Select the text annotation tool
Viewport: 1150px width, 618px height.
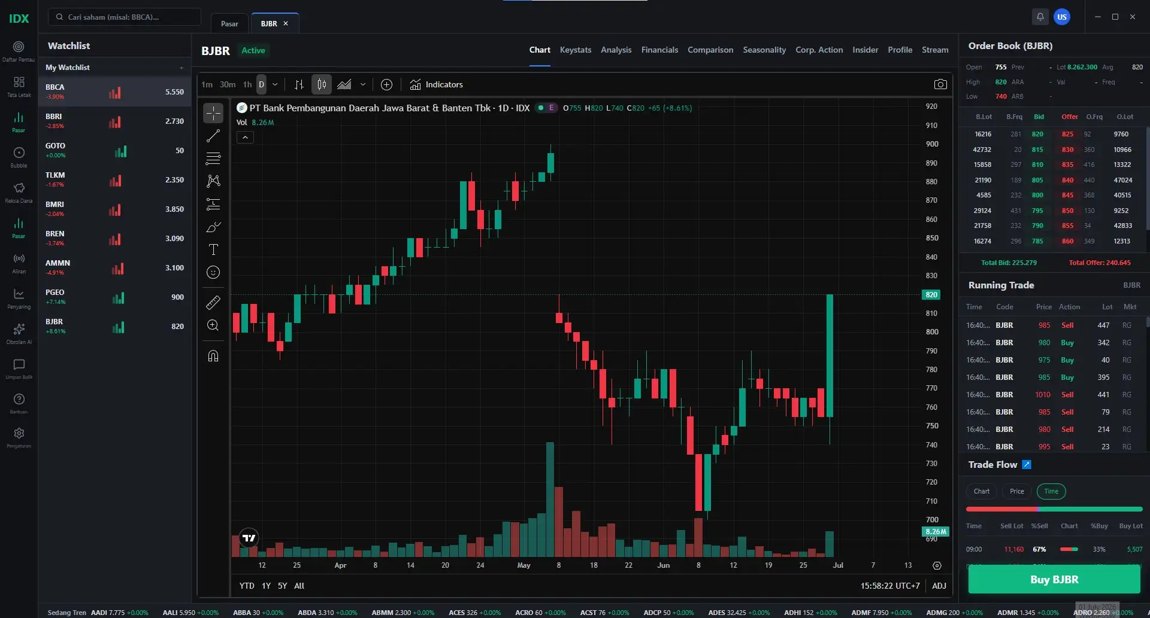tap(213, 249)
